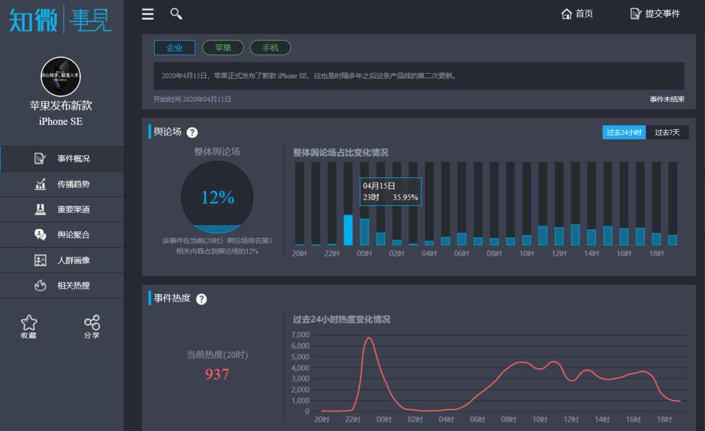Viewport: 705px width, 431px height.
Task: Click the iPhone SE event avatar thumbnail
Action: point(61,76)
